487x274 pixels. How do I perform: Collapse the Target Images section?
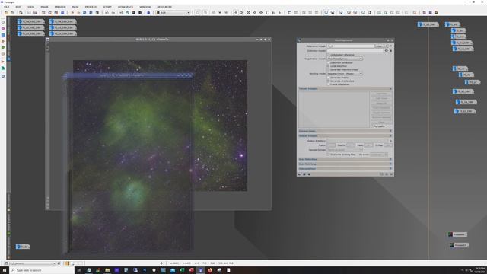(x=390, y=88)
